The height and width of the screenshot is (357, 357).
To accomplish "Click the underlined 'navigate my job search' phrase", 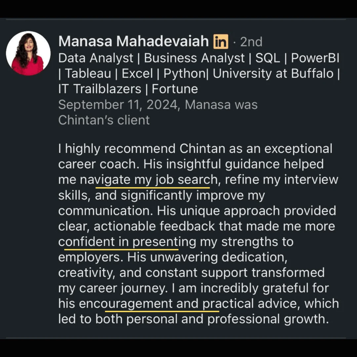I will point(149,180).
